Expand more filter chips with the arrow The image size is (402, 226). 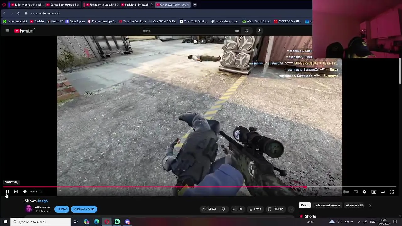point(370,205)
